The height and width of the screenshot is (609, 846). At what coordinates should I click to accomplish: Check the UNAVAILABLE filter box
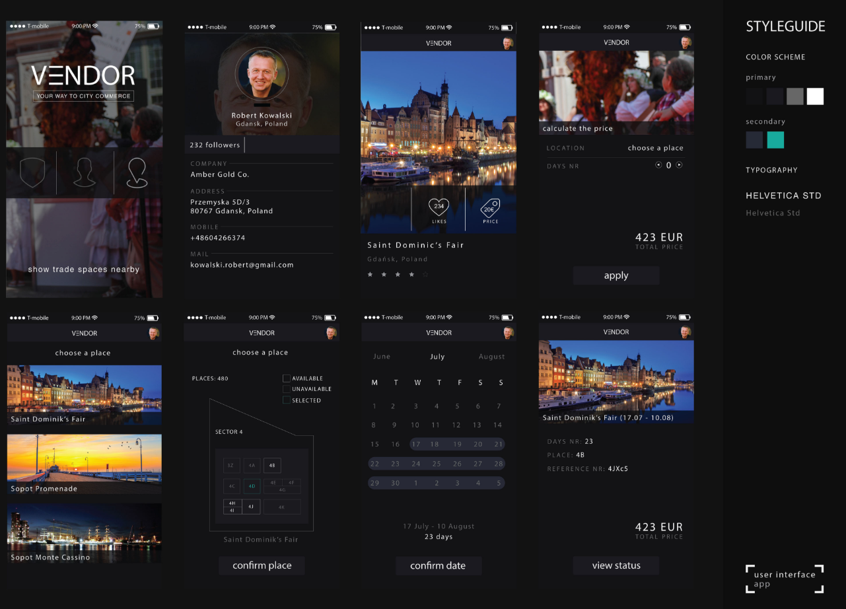286,389
